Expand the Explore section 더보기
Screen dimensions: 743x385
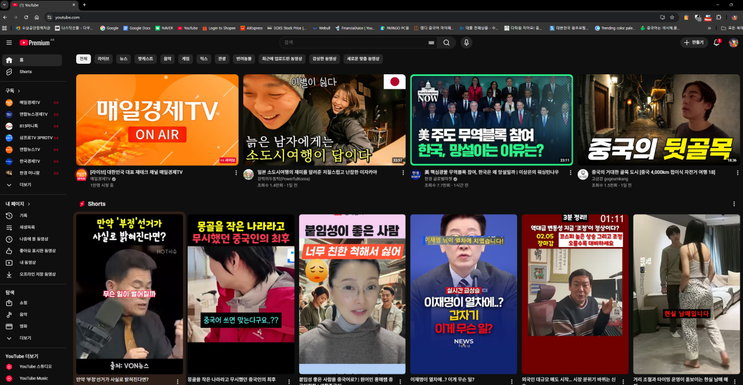[25, 338]
